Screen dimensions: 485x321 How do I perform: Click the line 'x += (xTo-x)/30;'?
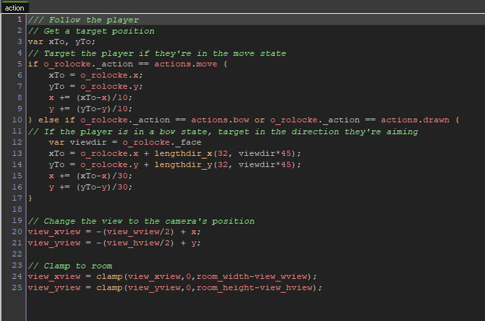click(91, 176)
